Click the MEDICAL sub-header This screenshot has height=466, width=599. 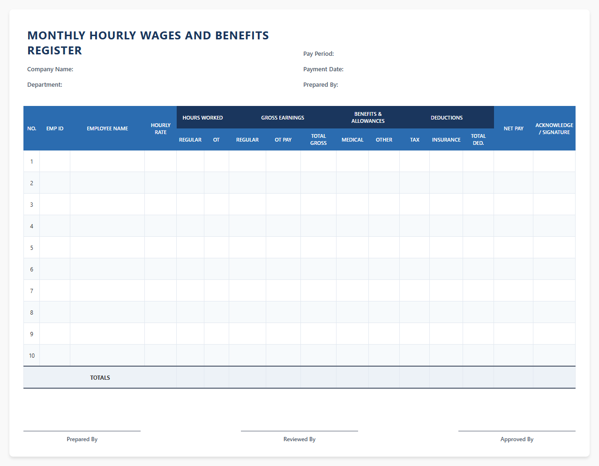pyautogui.click(x=352, y=140)
